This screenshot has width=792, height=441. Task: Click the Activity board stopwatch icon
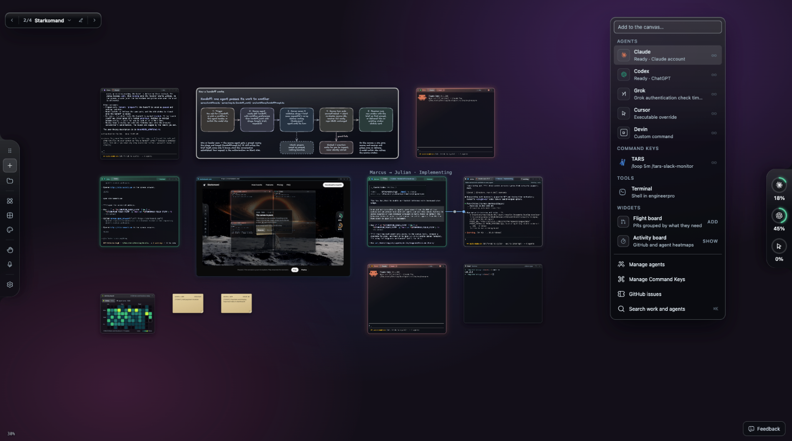[x=623, y=241]
